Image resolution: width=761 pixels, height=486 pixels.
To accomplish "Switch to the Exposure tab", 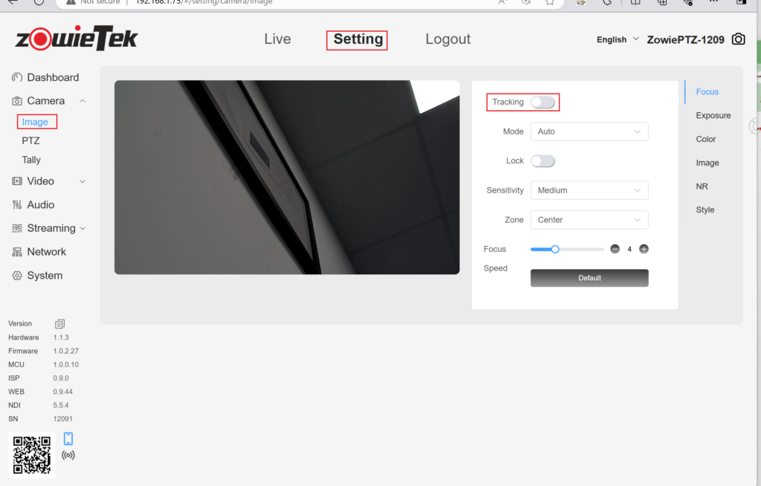I will tap(713, 115).
